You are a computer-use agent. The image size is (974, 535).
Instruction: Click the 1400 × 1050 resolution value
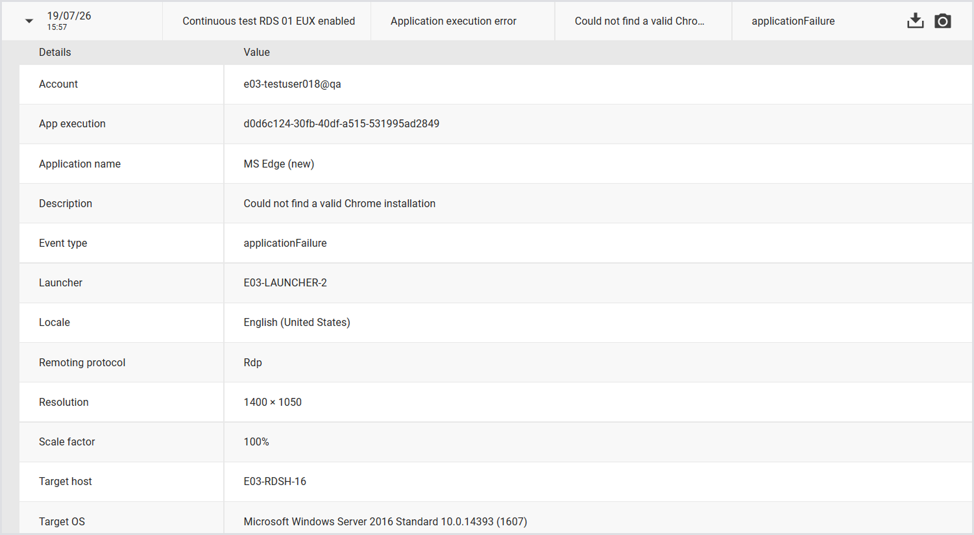tap(273, 402)
